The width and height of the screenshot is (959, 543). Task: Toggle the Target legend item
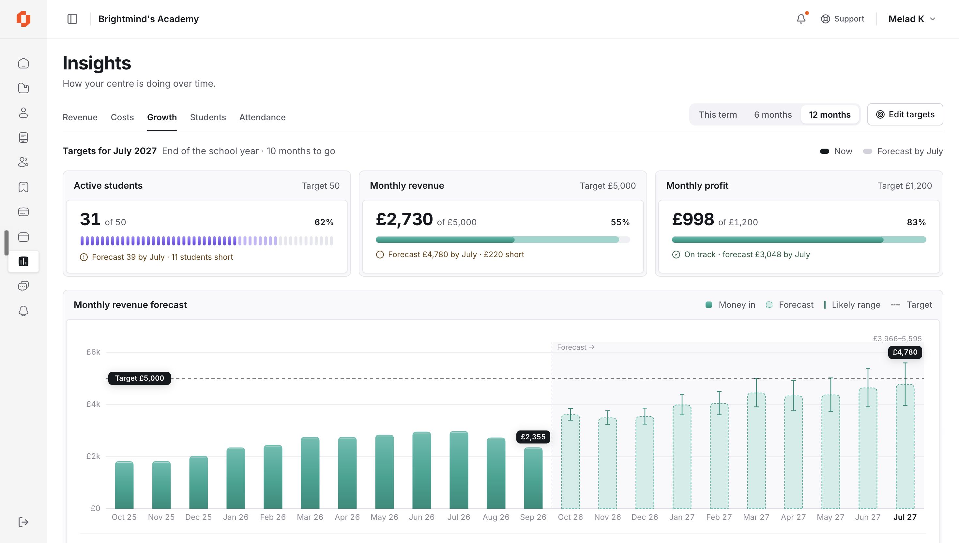(911, 305)
